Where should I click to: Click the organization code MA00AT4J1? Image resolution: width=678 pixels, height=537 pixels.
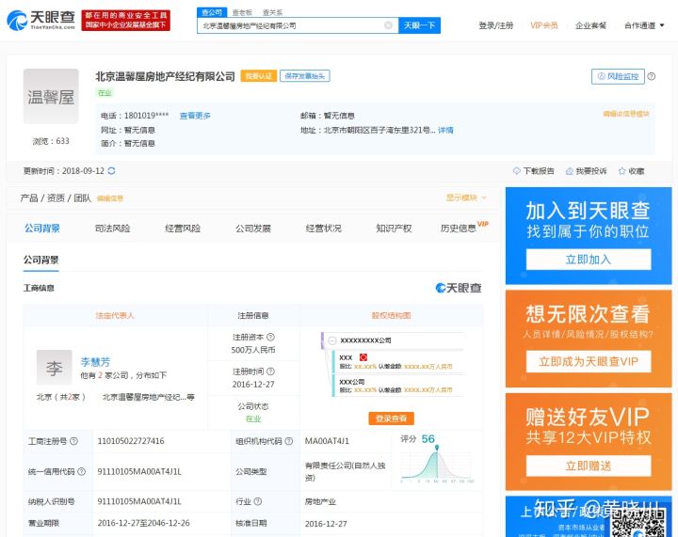point(327,441)
